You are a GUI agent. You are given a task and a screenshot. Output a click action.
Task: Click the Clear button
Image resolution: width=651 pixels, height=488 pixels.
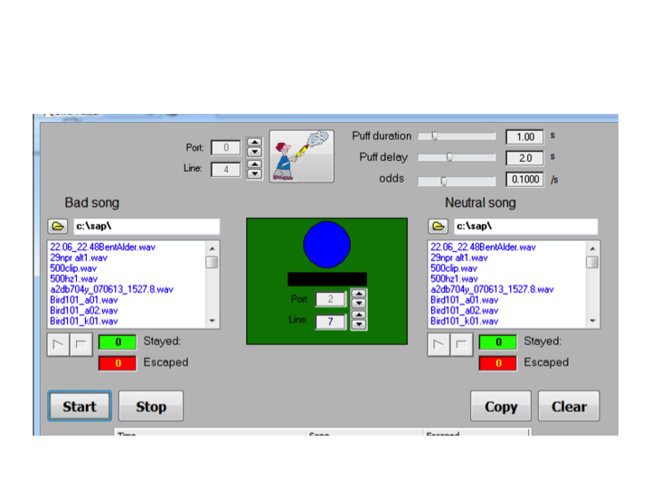(568, 407)
